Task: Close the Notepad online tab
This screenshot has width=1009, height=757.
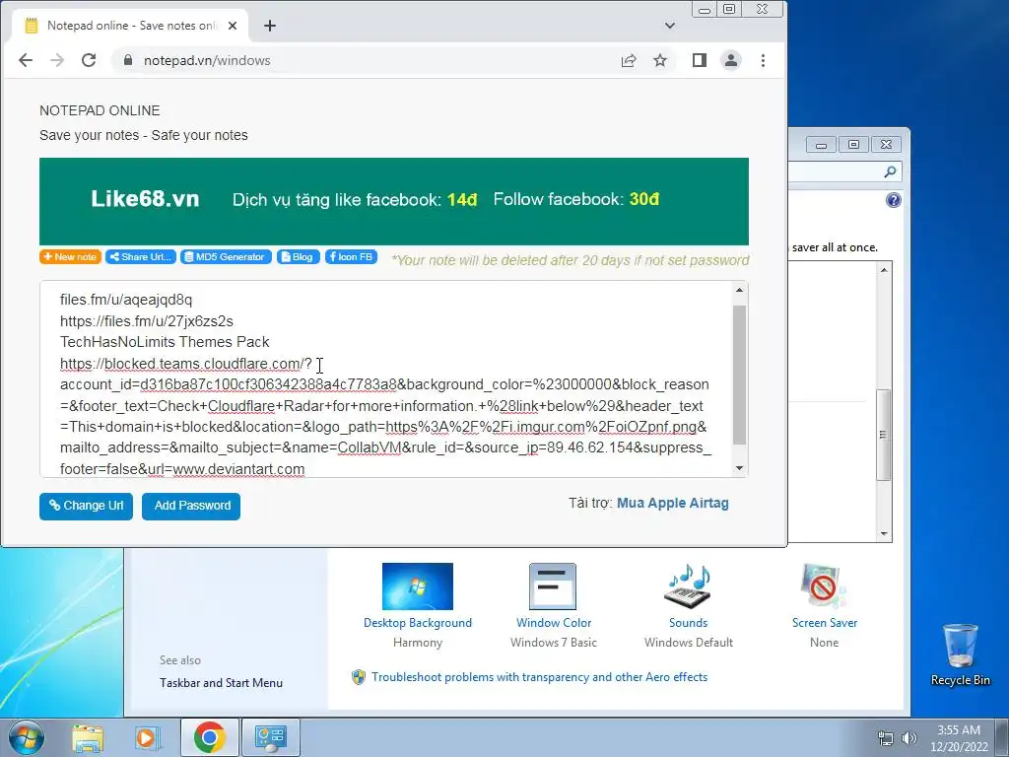Action: [233, 26]
